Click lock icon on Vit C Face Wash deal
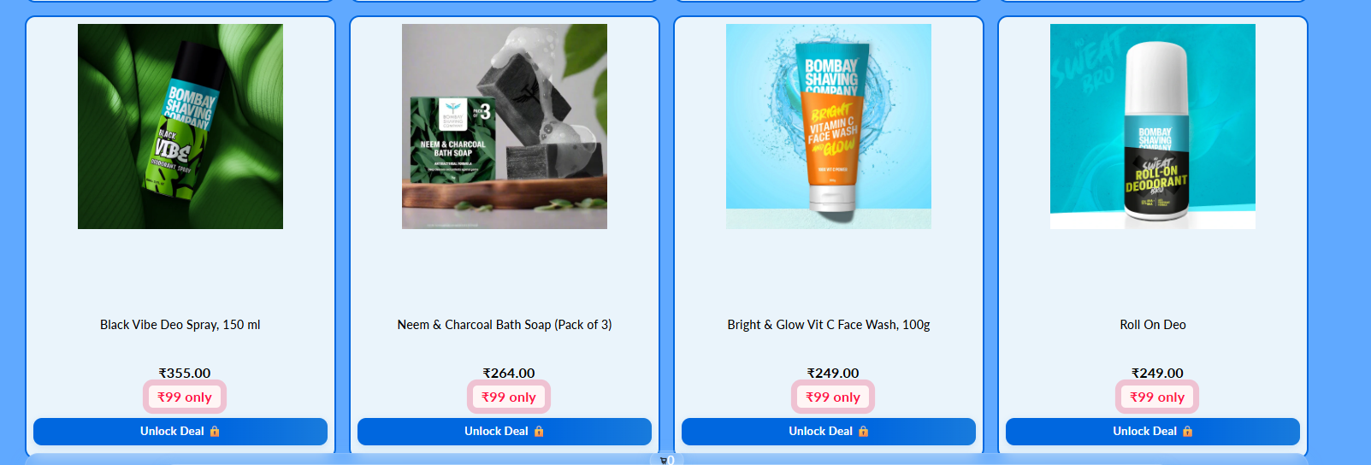Viewport: 1371px width, 465px height. pyautogui.click(x=863, y=432)
